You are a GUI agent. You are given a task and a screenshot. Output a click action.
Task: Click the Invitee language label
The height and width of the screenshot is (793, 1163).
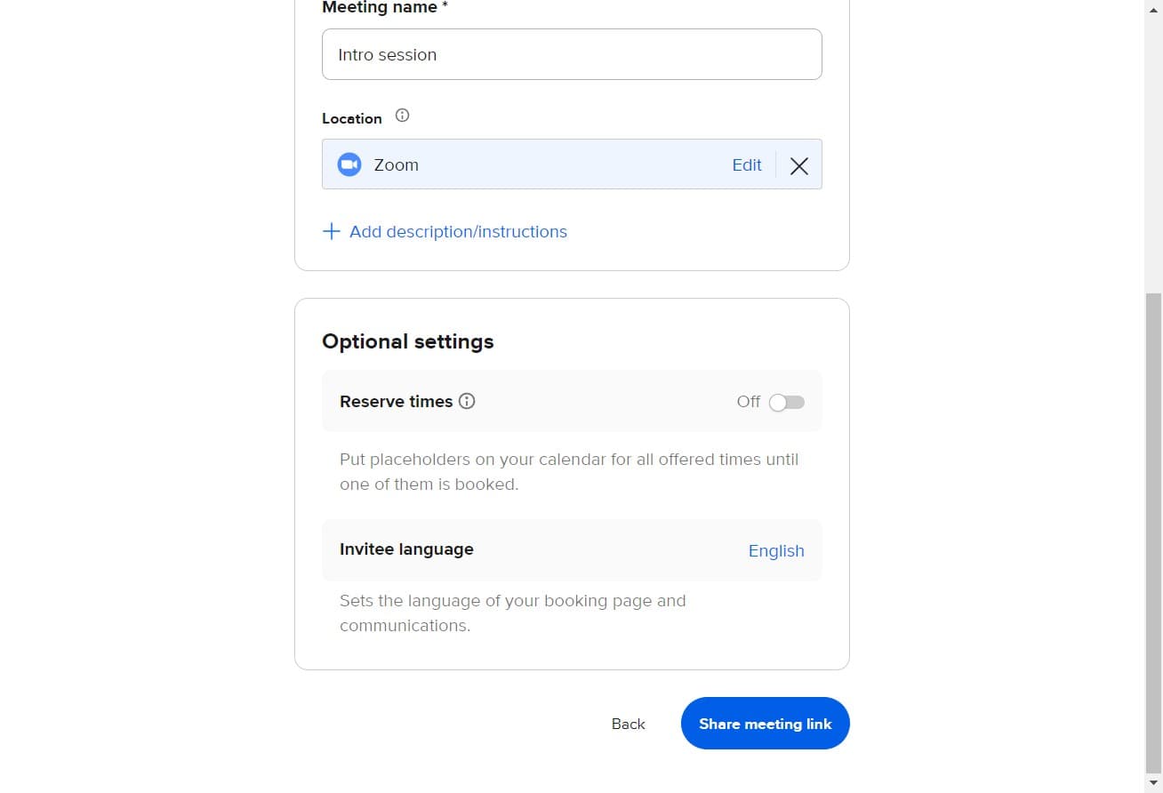pyautogui.click(x=406, y=549)
